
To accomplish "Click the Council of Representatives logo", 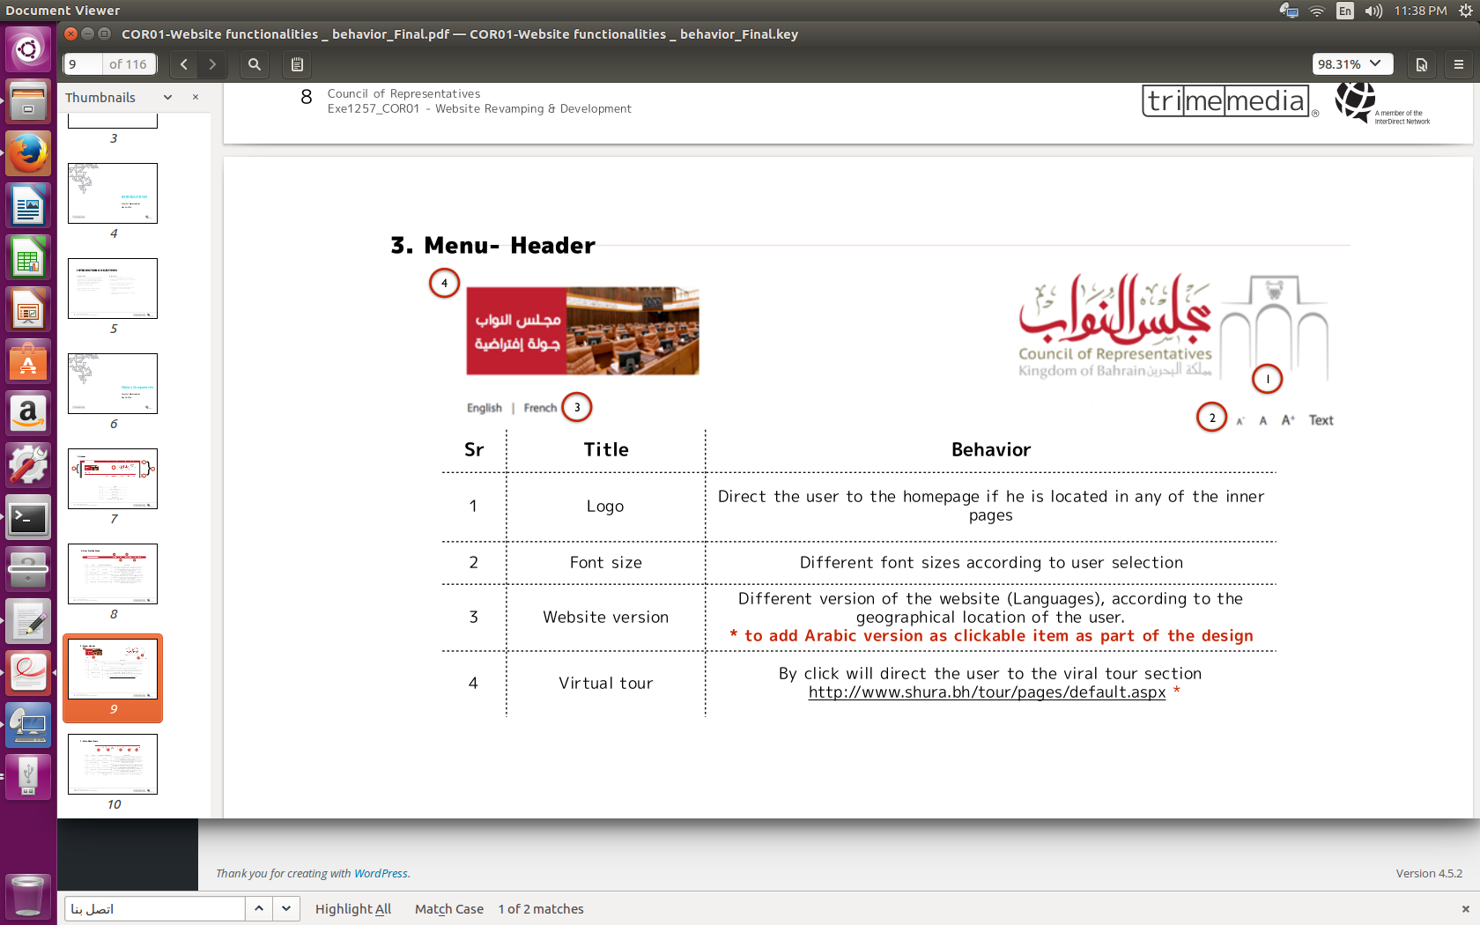I will [x=1173, y=326].
